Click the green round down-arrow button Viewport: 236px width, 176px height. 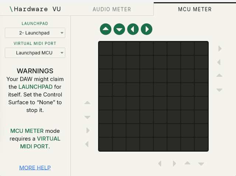119,29
